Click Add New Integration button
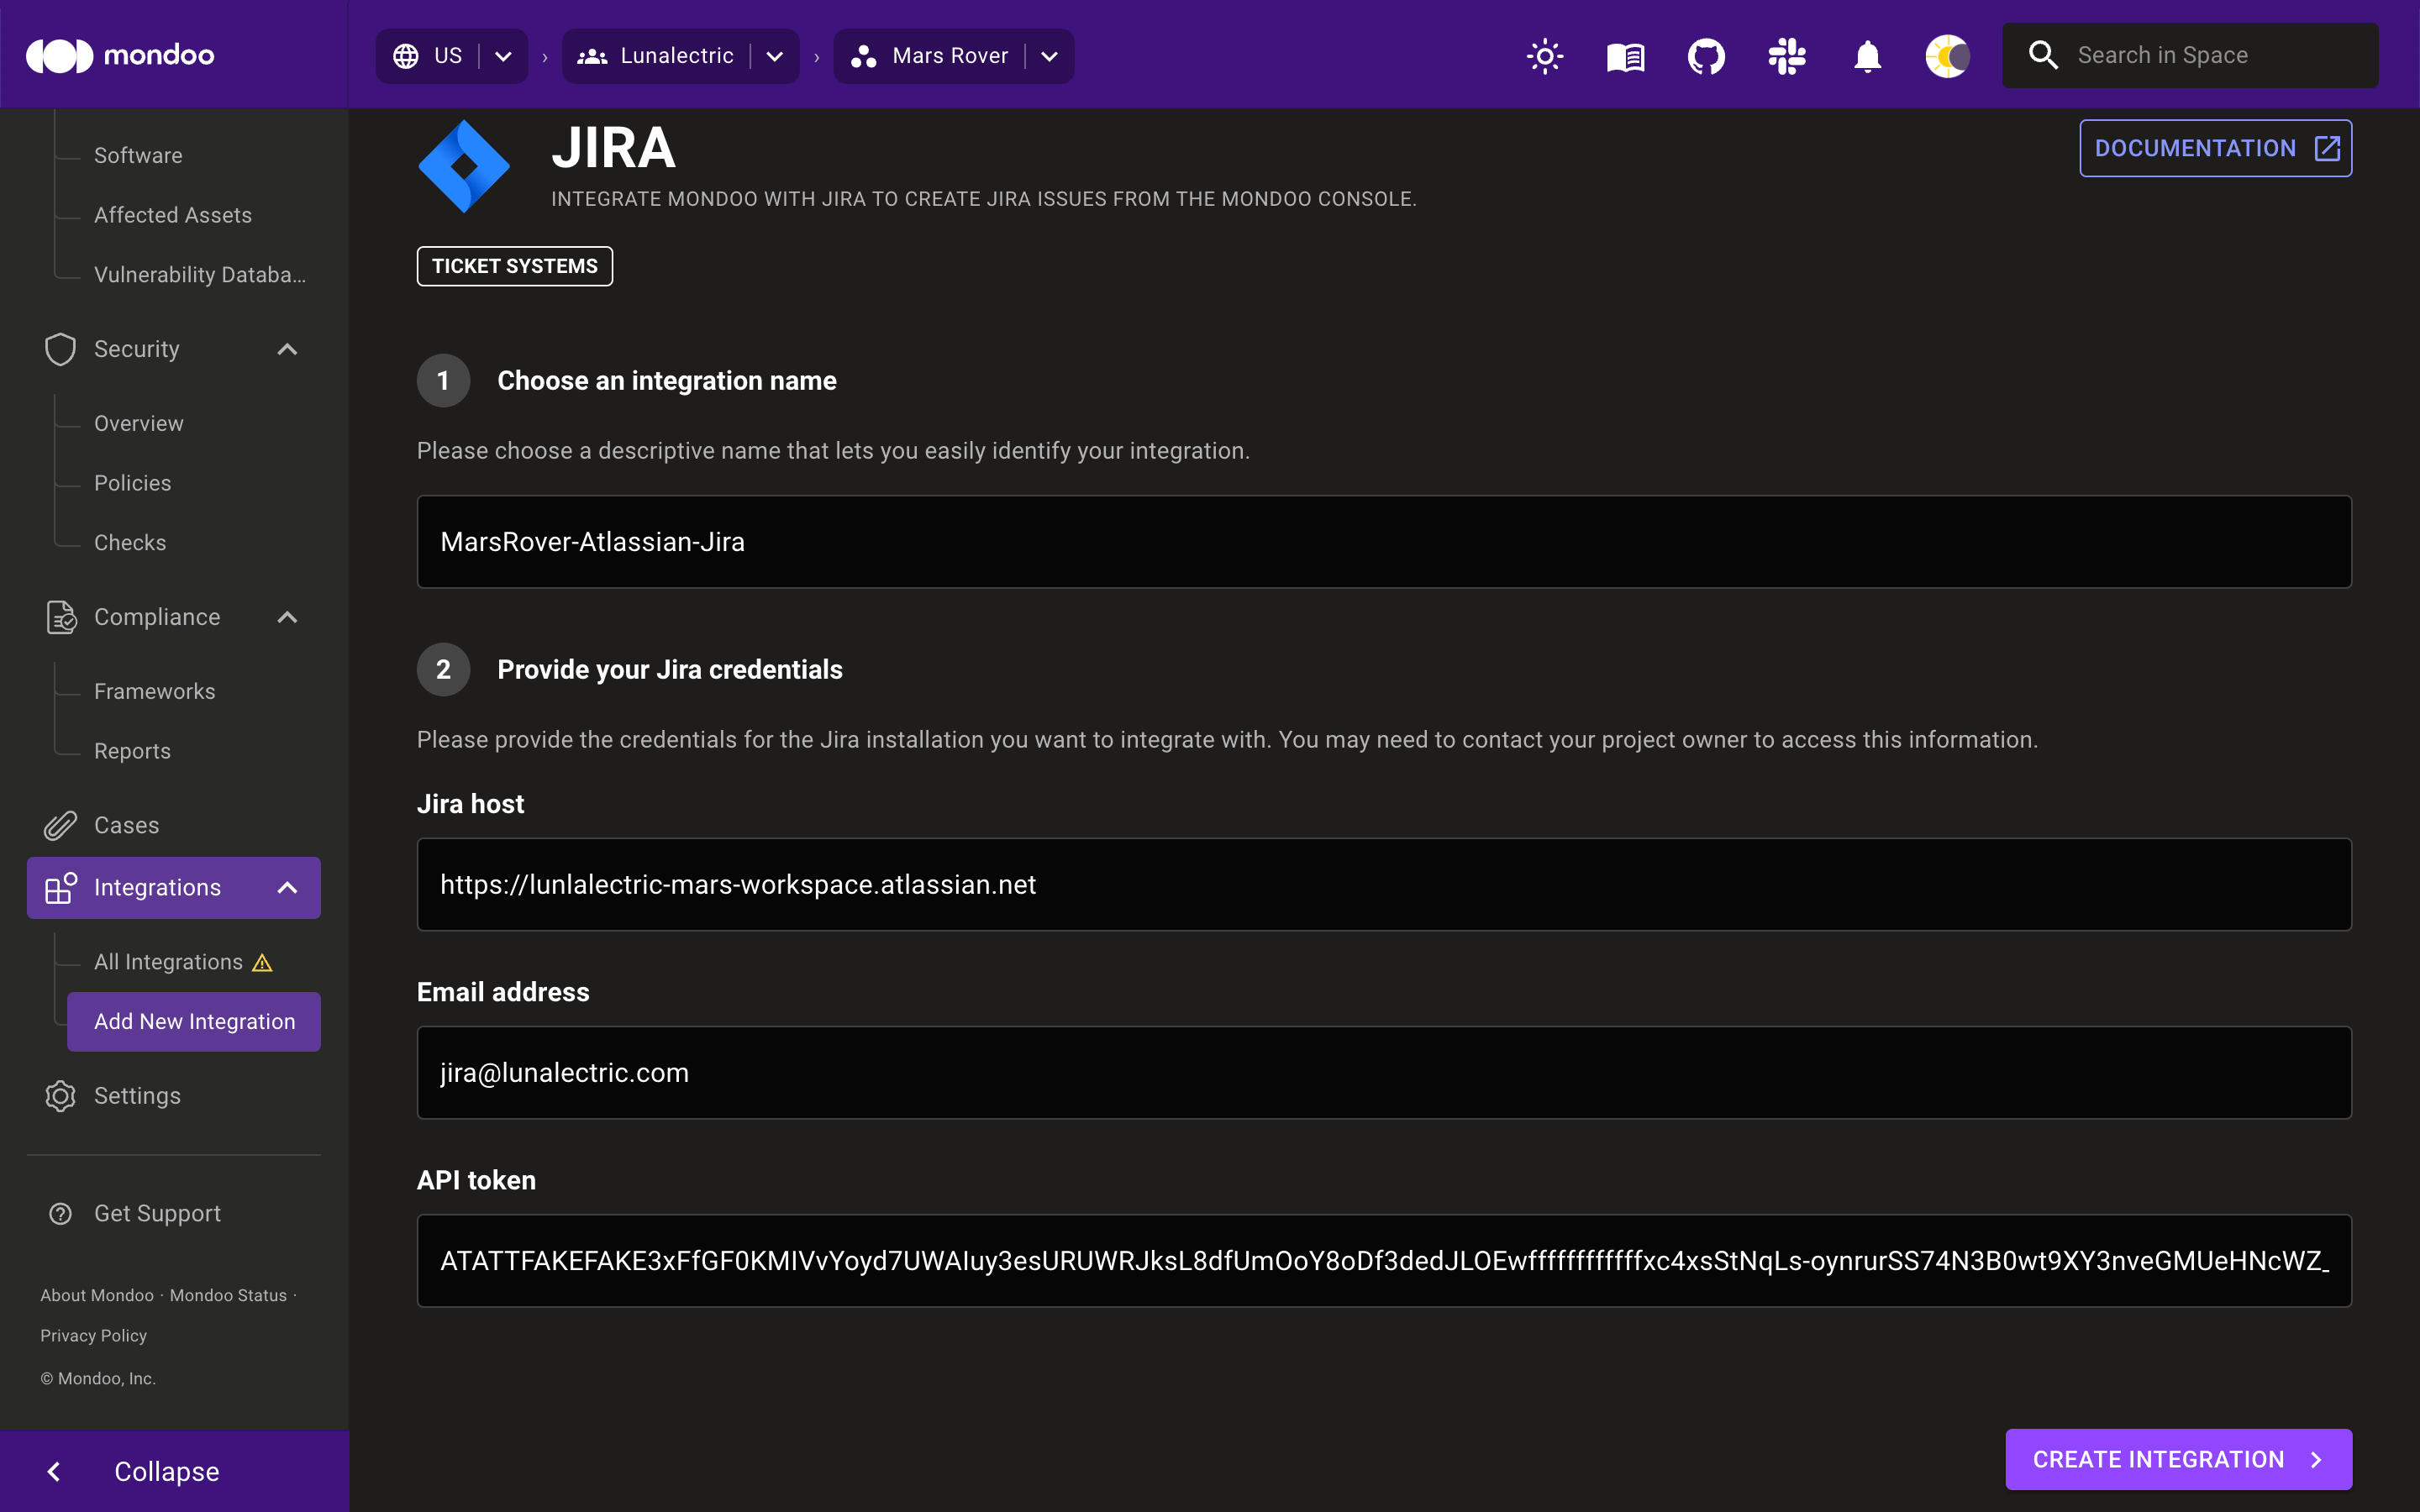 click(195, 1022)
